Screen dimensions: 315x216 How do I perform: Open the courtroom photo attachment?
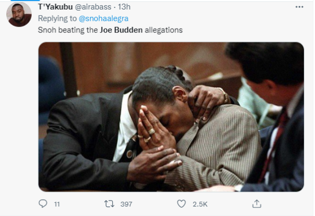[x=171, y=117]
